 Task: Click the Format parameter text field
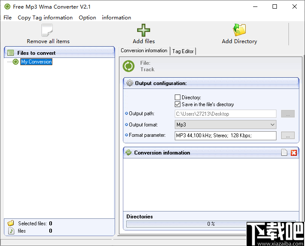225,136
